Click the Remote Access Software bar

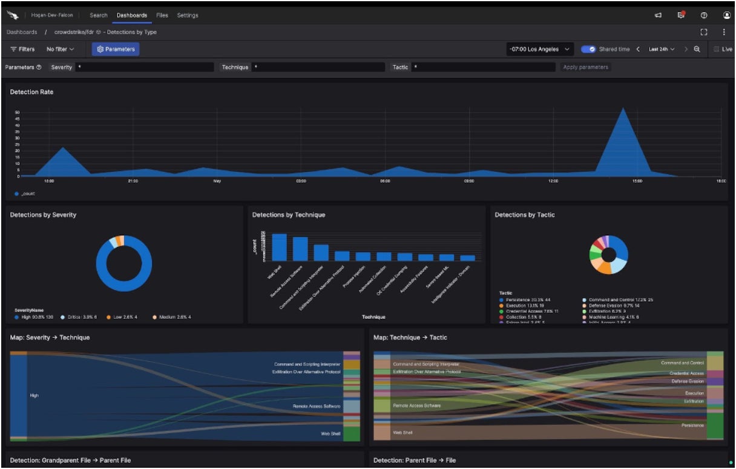[x=300, y=249]
